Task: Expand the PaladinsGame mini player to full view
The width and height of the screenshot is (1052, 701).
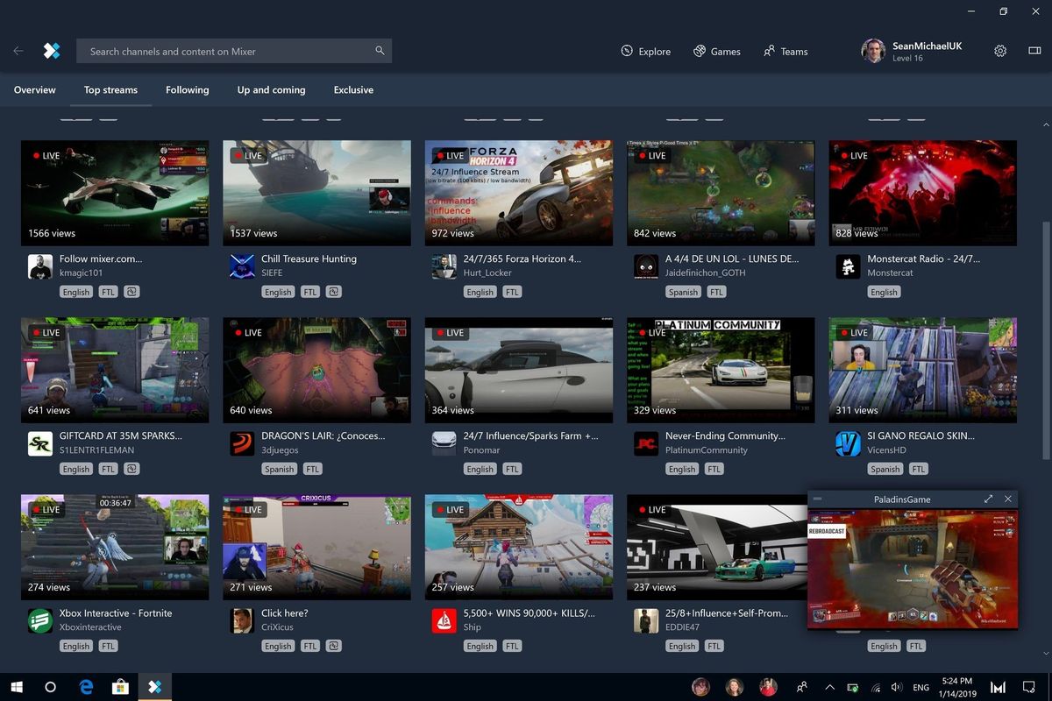Action: 989,499
